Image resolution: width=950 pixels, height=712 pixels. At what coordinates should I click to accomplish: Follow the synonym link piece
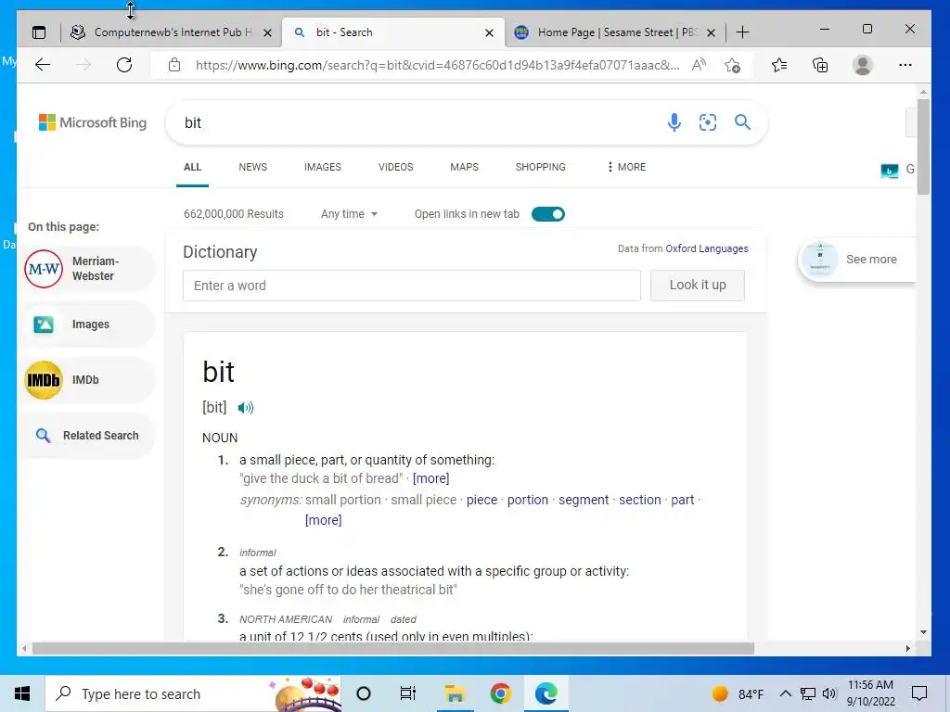click(x=481, y=500)
